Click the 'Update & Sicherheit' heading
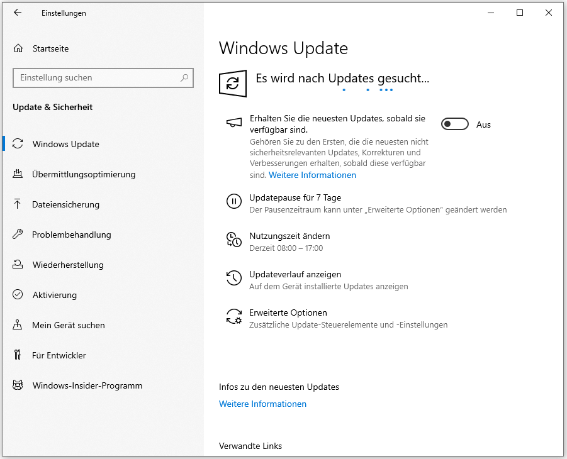The image size is (567, 459). [x=52, y=107]
